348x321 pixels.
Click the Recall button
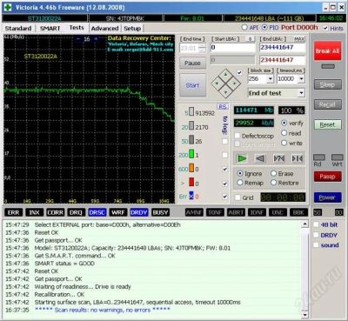tap(328, 104)
